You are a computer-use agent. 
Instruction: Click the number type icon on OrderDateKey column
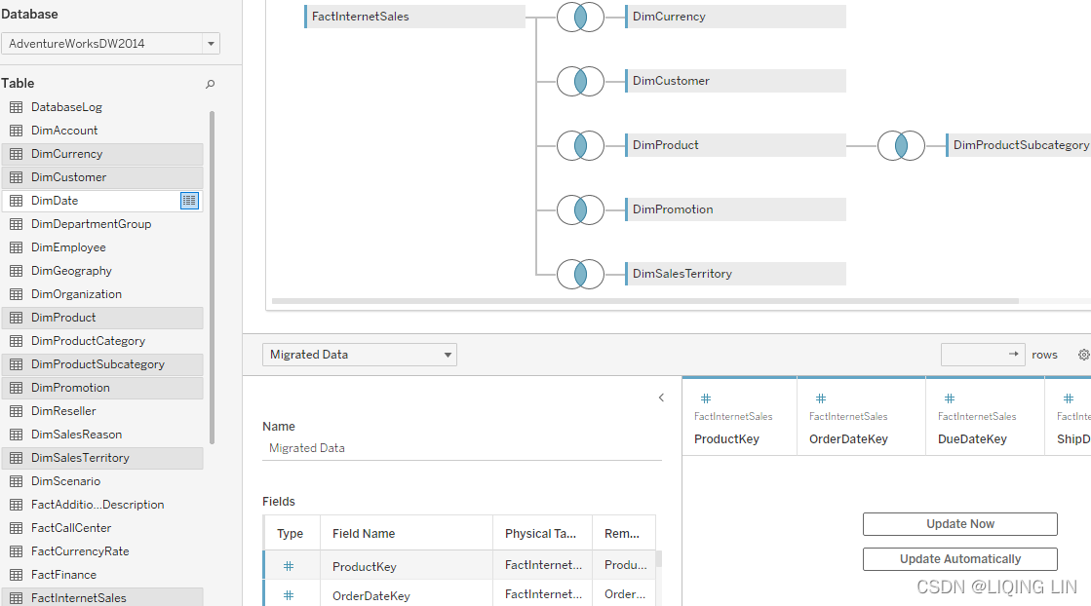tap(820, 398)
